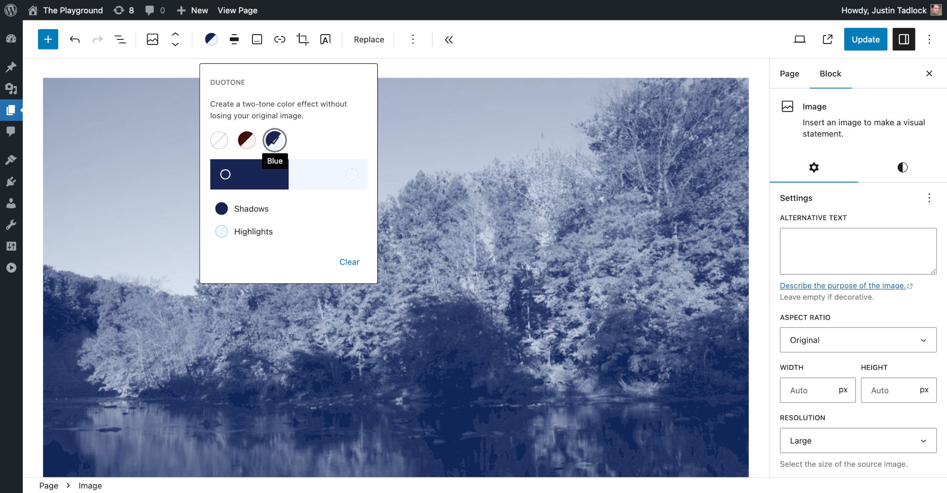Select the Crop tool in the block toolbar
The height and width of the screenshot is (493, 947).
tap(302, 39)
